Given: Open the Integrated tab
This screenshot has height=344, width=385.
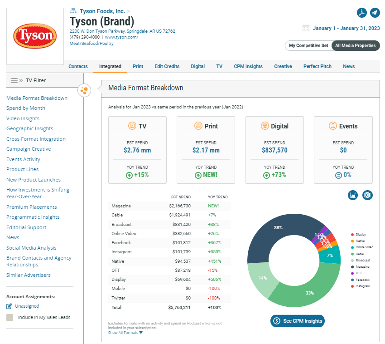Looking at the screenshot, I should coord(110,66).
